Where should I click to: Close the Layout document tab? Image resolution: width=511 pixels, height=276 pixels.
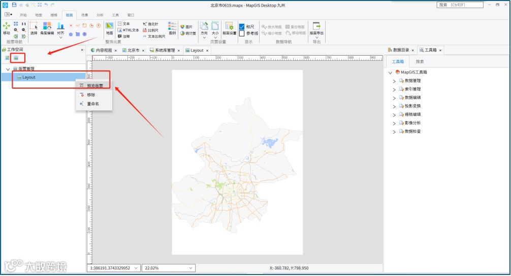(207, 51)
